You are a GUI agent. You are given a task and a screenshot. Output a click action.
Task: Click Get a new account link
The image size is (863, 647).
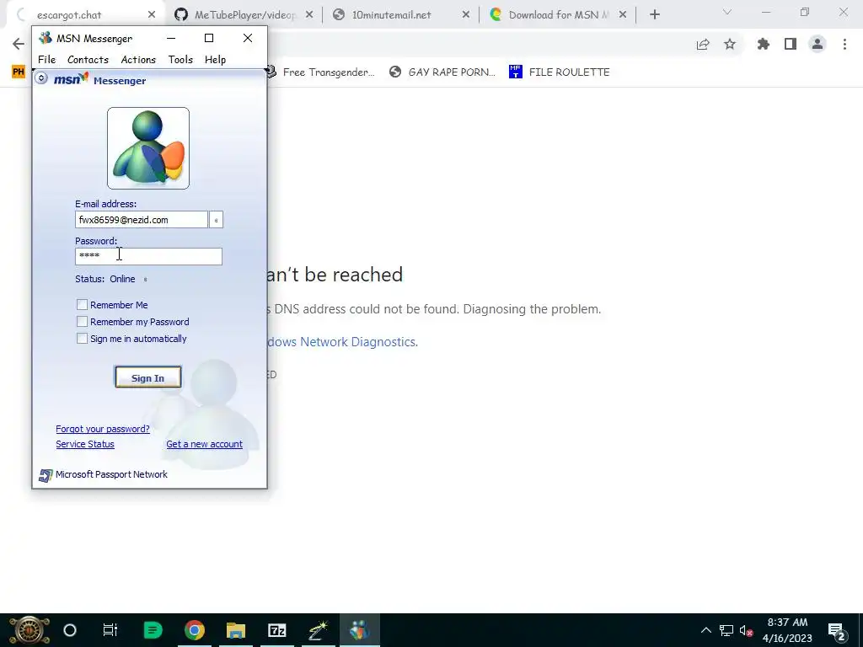pos(204,444)
